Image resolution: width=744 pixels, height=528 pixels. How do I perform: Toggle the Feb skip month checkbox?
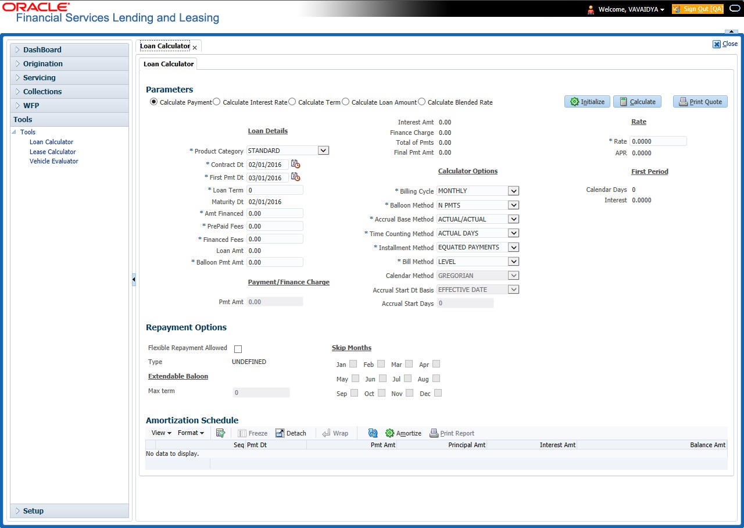coord(381,364)
